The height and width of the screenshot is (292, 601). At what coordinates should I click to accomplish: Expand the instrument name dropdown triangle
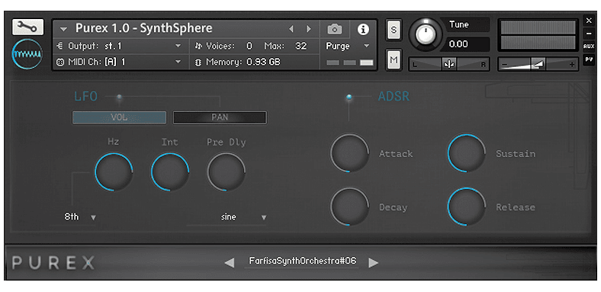63,29
